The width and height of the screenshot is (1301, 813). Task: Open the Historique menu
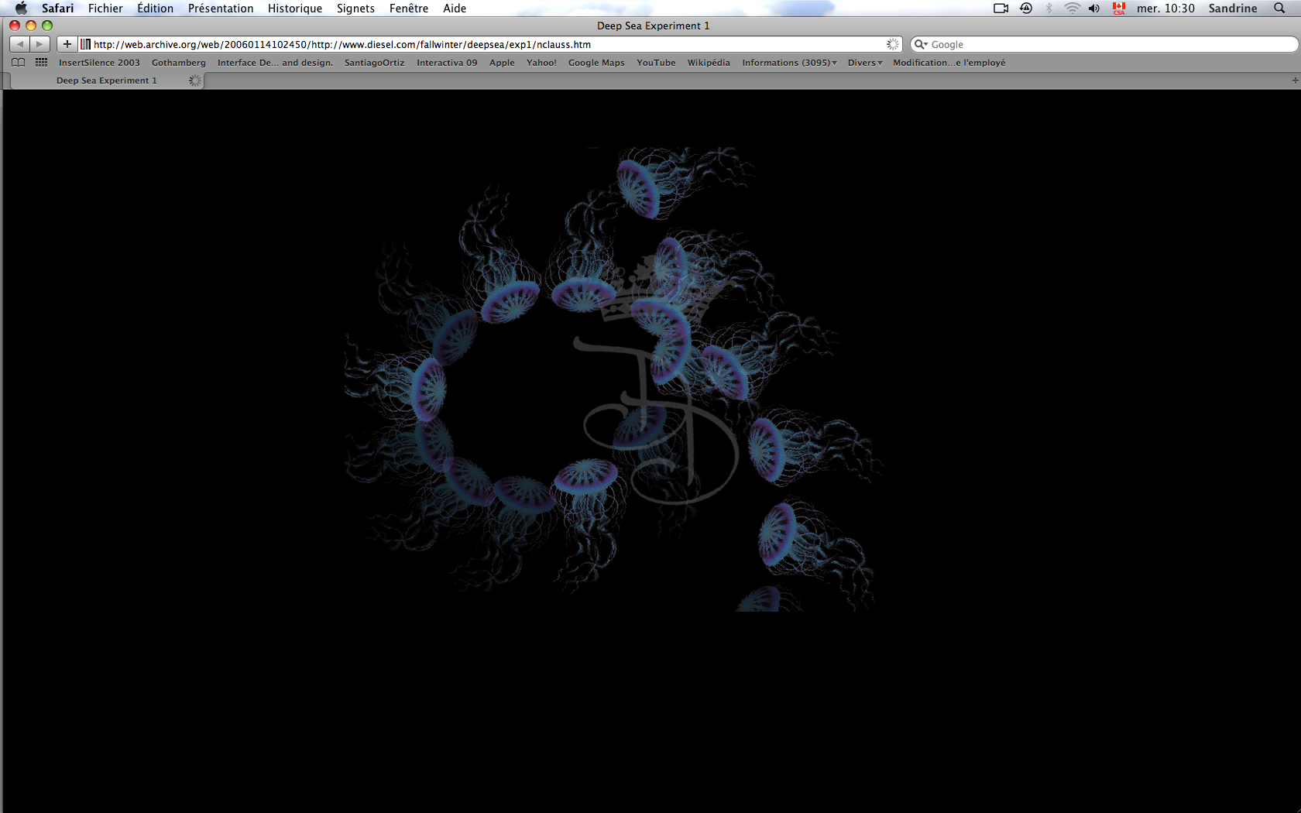pyautogui.click(x=295, y=8)
